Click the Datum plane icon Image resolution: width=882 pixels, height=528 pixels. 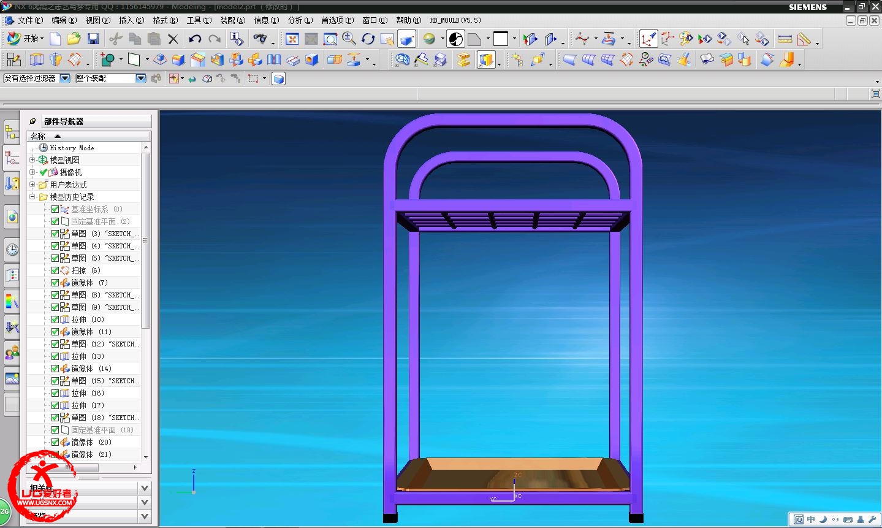click(x=134, y=59)
